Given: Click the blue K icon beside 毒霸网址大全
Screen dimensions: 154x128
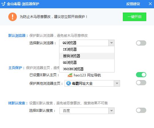Looking at the screenshot, I should (69, 84).
